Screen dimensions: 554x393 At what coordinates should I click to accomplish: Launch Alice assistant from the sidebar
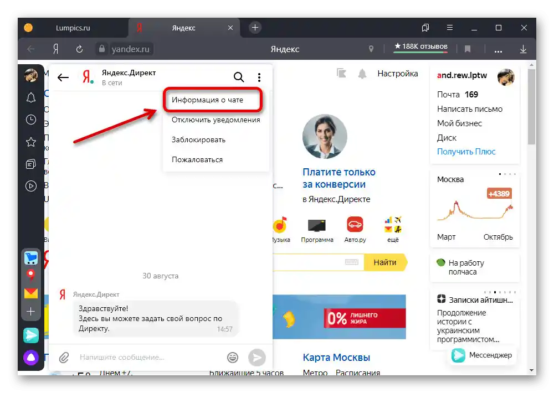coord(31,358)
